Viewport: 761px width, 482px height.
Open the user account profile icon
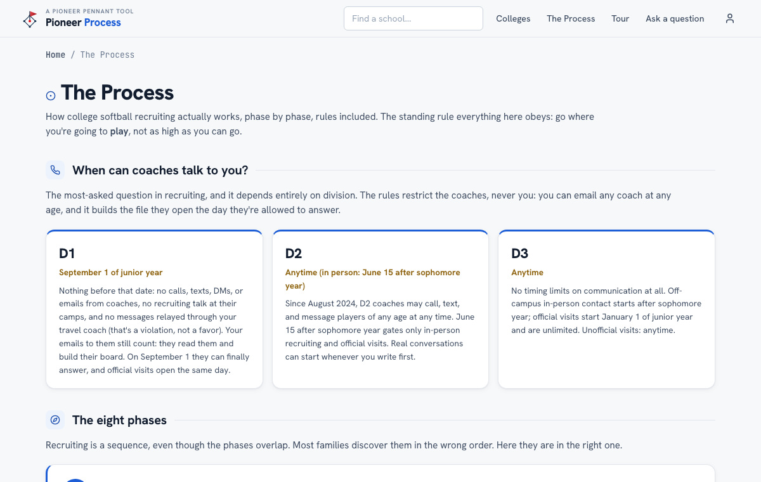coord(730,18)
